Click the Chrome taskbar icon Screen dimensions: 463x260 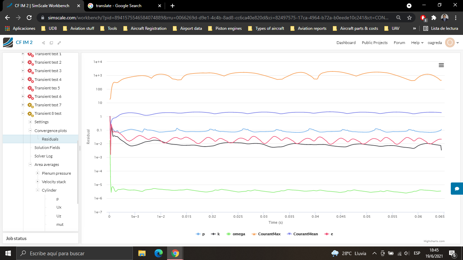175,253
